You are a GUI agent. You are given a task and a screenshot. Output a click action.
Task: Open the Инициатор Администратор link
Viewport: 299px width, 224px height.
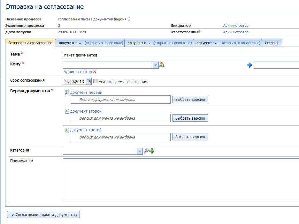pyautogui.click(x=235, y=26)
